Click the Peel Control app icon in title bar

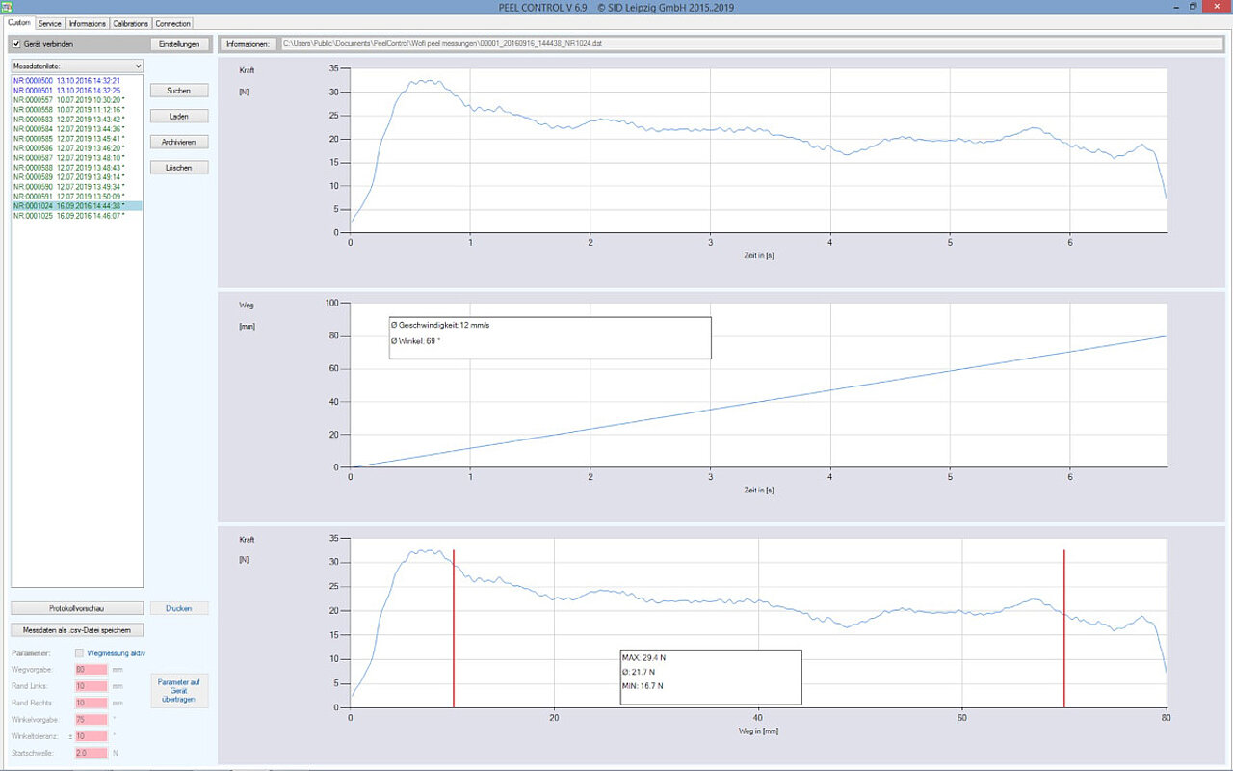7,7
